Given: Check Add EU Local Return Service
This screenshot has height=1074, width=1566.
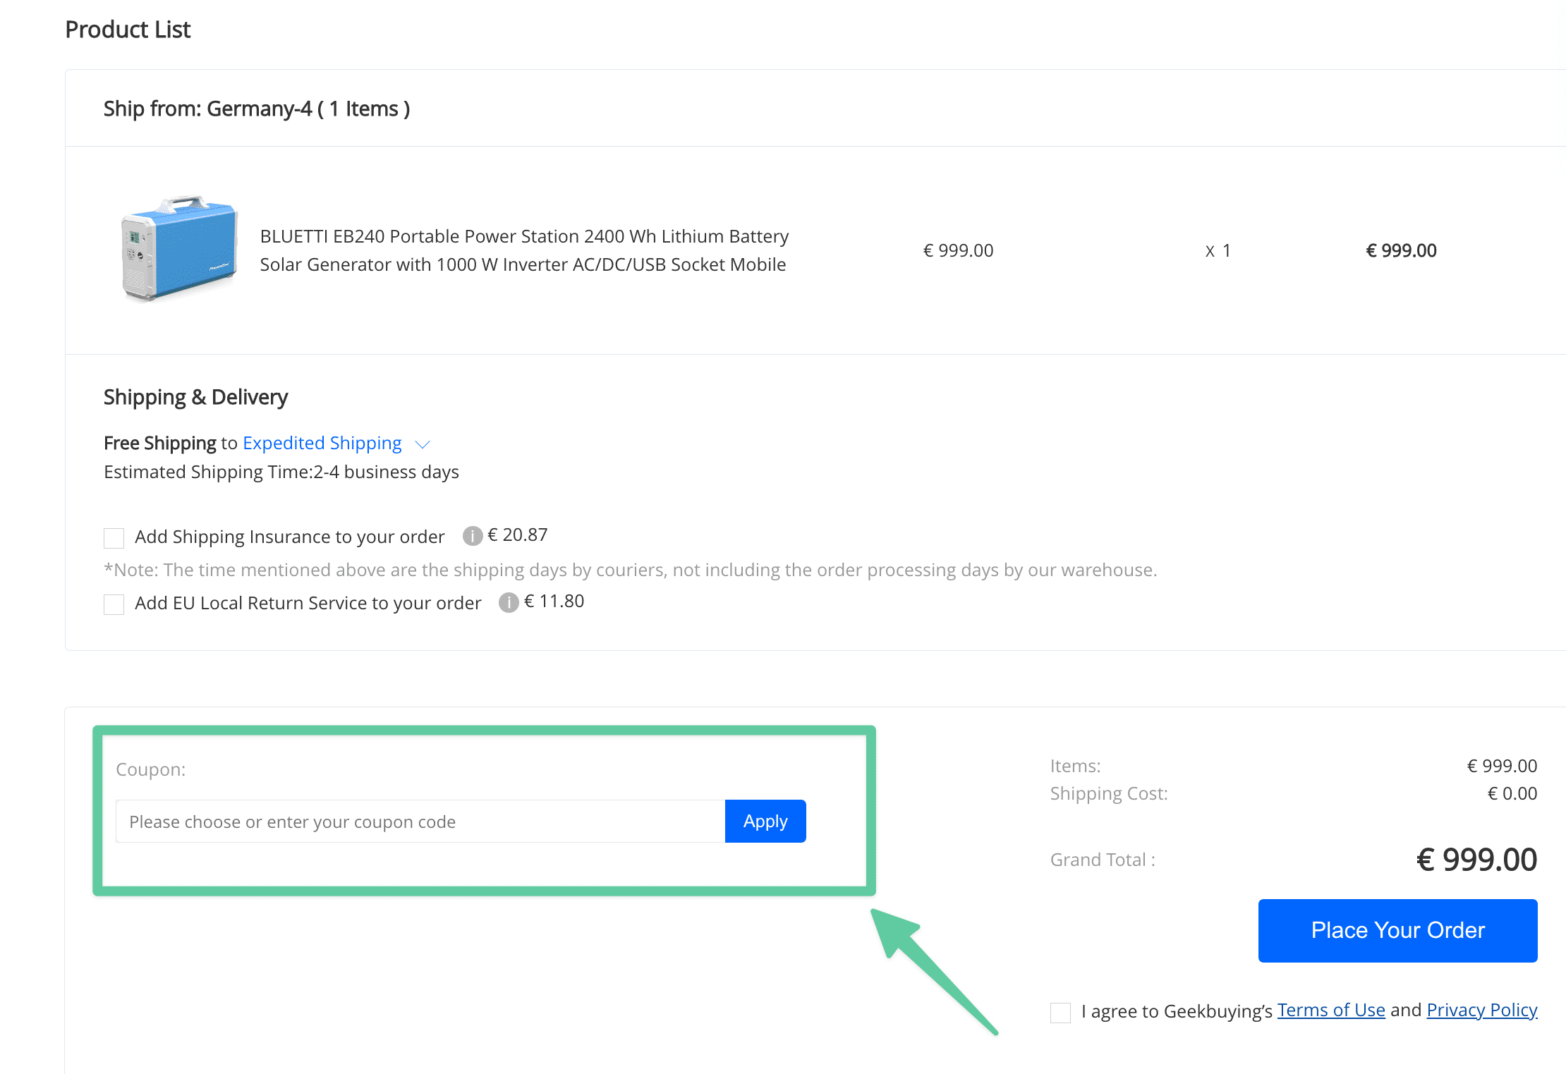Looking at the screenshot, I should [x=114, y=604].
